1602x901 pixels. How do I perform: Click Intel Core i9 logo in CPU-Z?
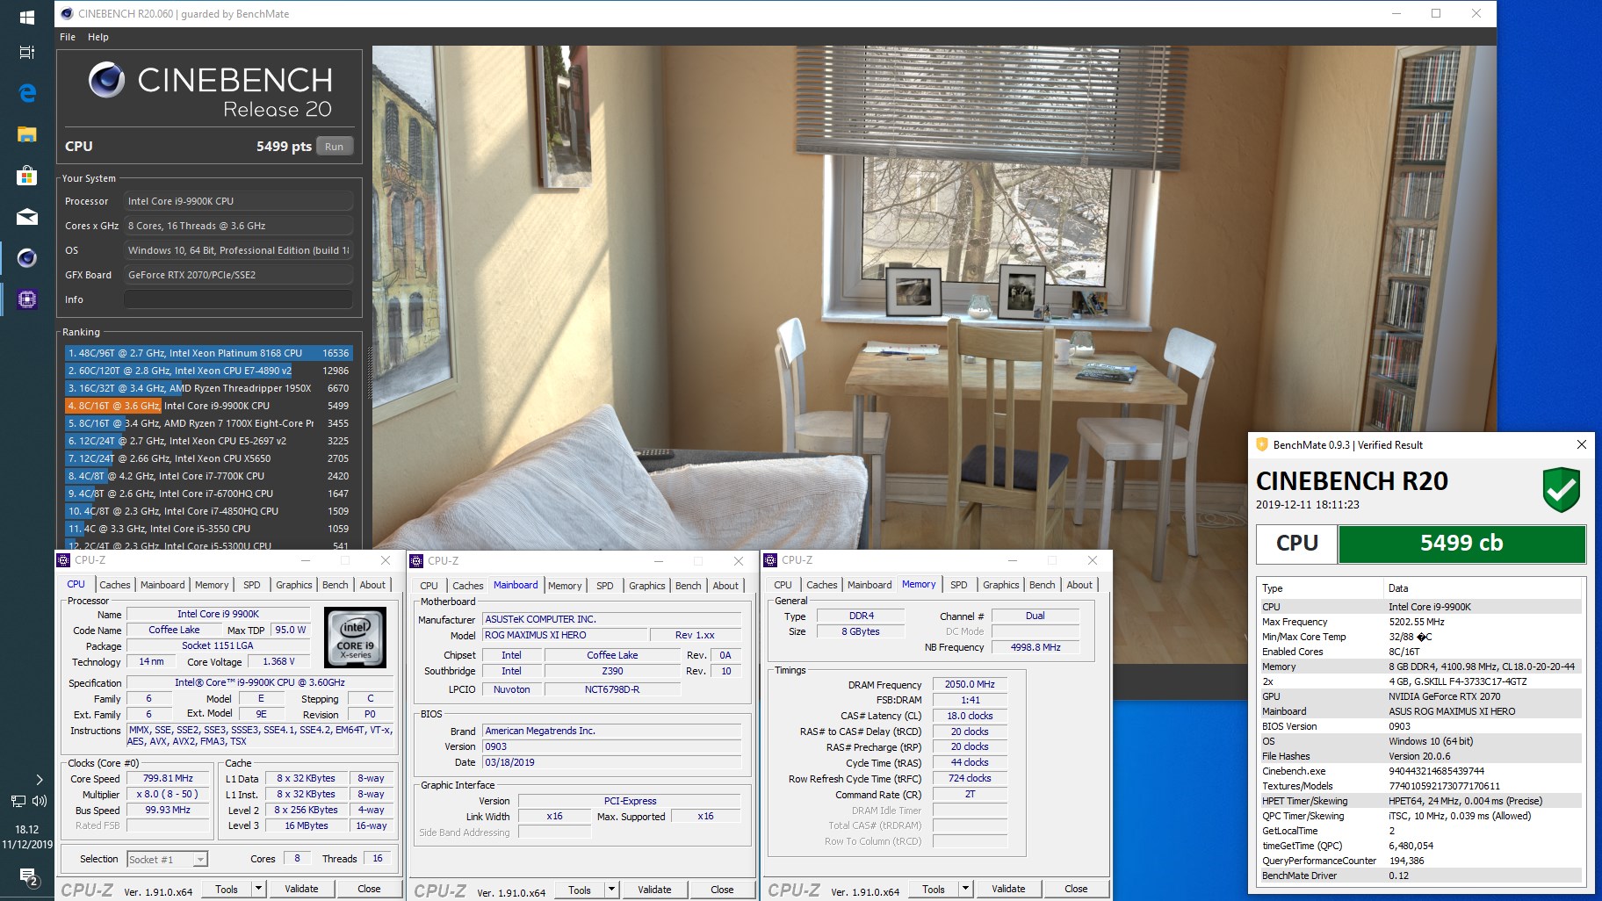tap(355, 637)
